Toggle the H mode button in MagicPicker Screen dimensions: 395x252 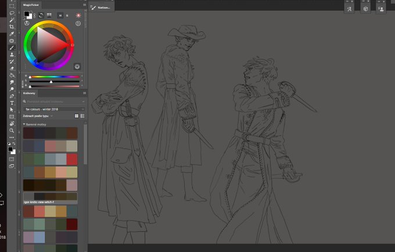point(60,15)
